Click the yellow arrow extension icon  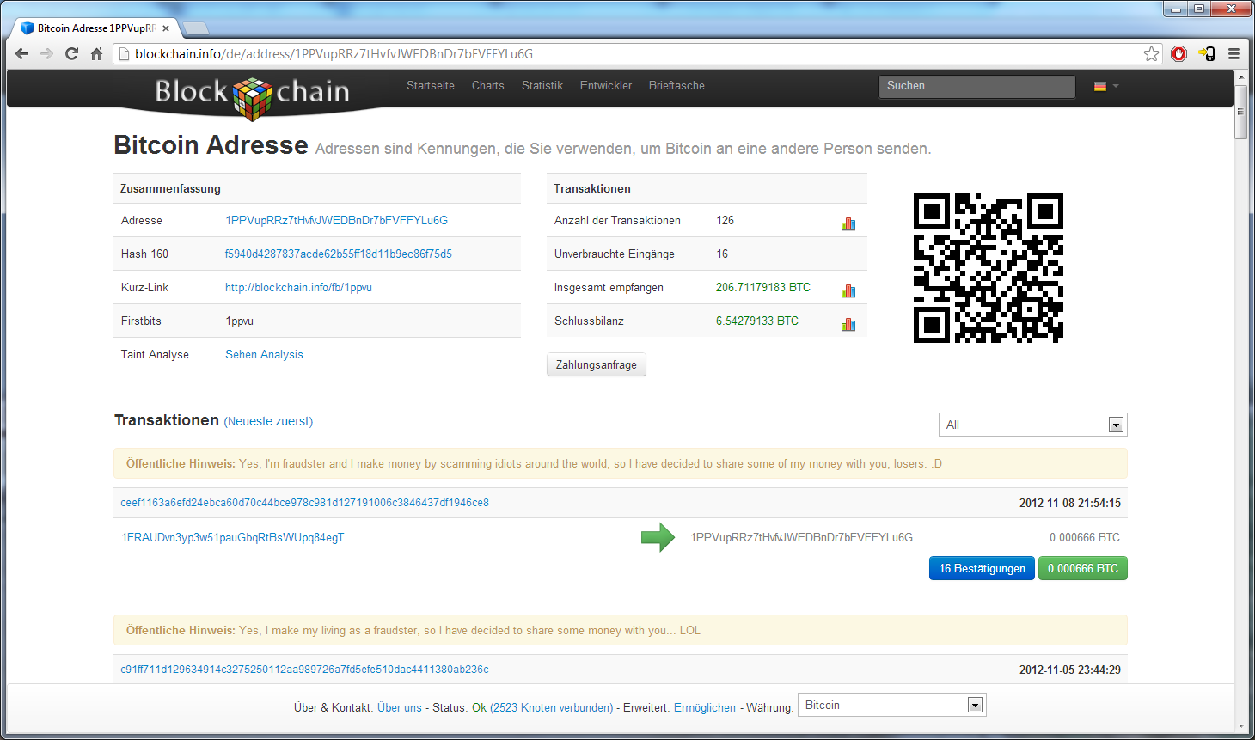1207,53
